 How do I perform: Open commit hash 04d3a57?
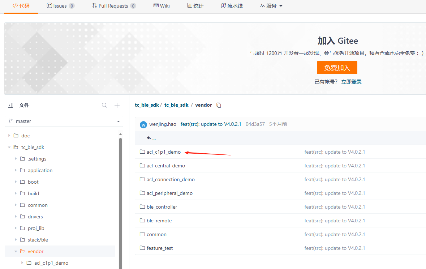(255, 124)
